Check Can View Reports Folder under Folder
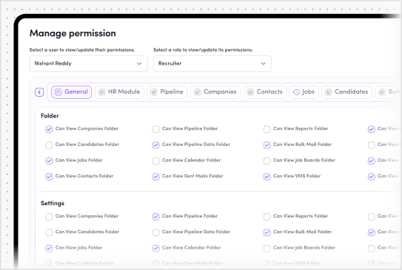This screenshot has height=270, width=402. point(267,129)
